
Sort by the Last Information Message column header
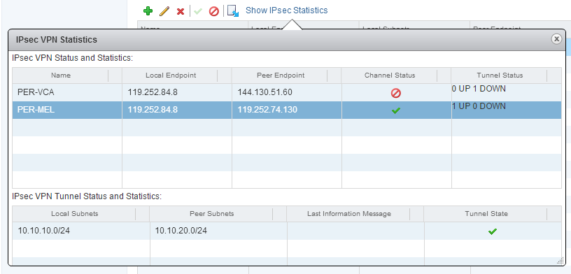(x=349, y=214)
